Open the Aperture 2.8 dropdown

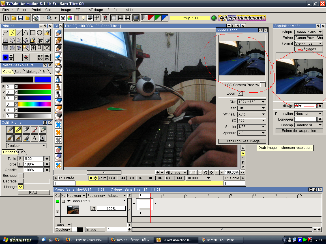pos(252,133)
